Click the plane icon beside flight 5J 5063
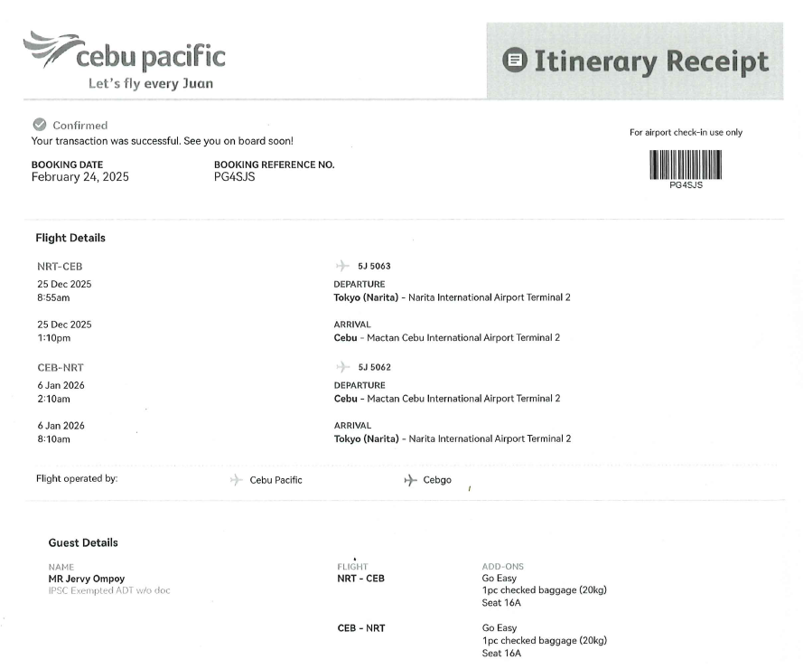Screen dimensions: 803x669 pyautogui.click(x=341, y=267)
